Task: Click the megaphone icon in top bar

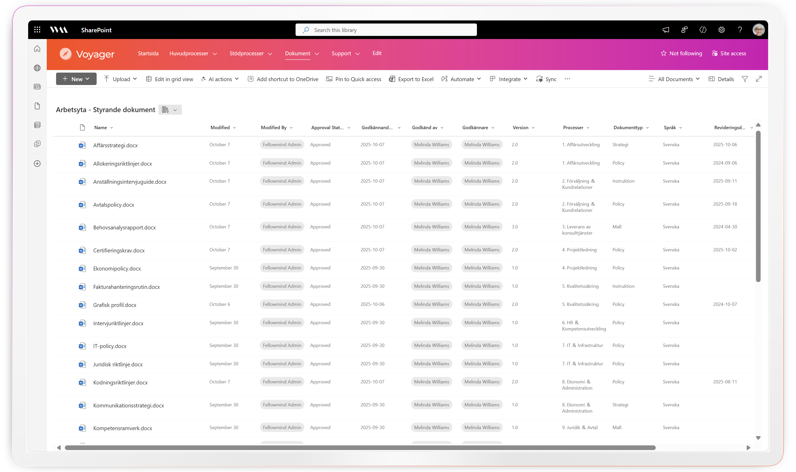Action: pyautogui.click(x=666, y=29)
